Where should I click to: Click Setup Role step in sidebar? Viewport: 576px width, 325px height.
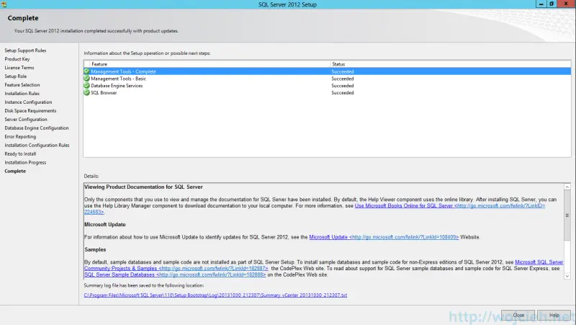click(x=15, y=76)
